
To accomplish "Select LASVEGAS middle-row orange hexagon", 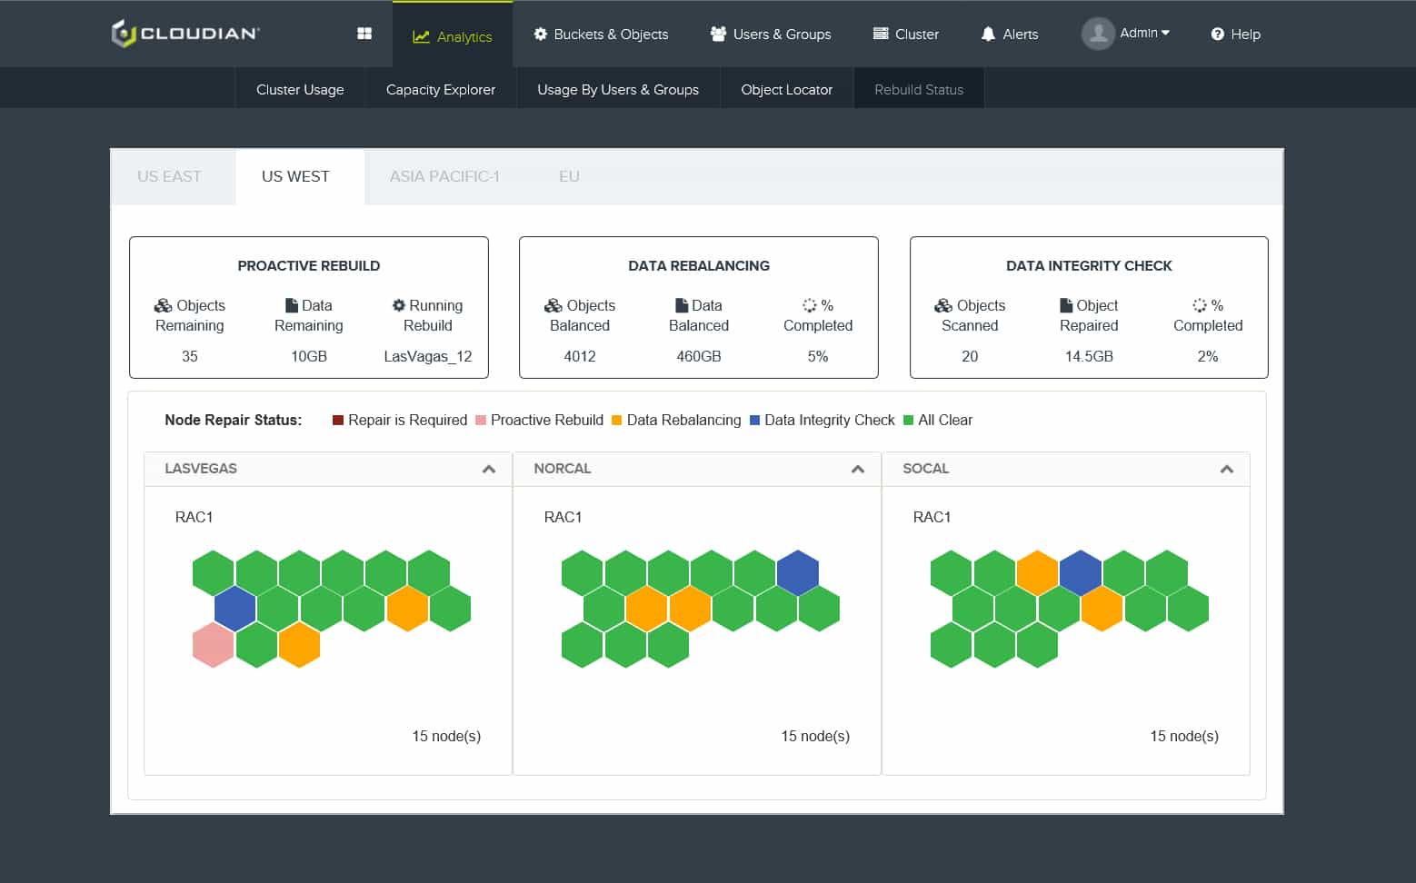I will pyautogui.click(x=407, y=609).
